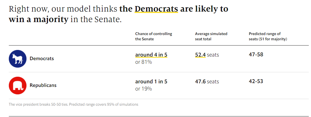Click the 'around 1 in 5' text

click(x=151, y=81)
